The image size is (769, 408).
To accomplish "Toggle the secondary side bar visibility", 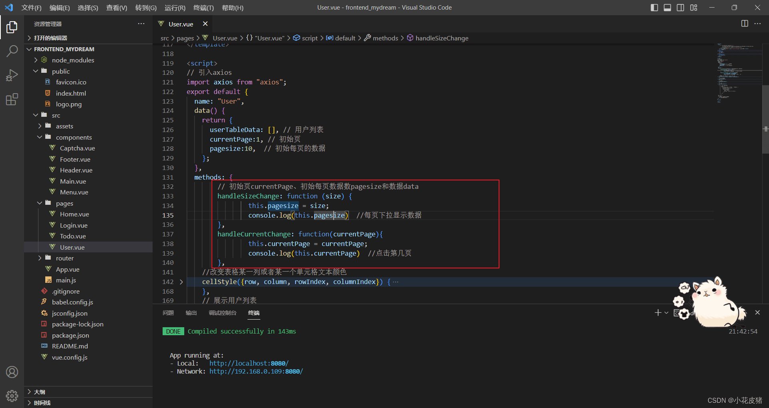I will (680, 8).
